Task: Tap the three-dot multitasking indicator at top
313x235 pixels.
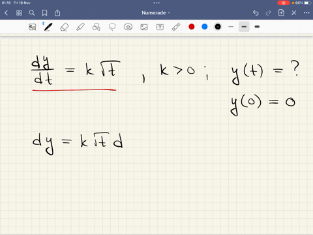Action: (156, 3)
